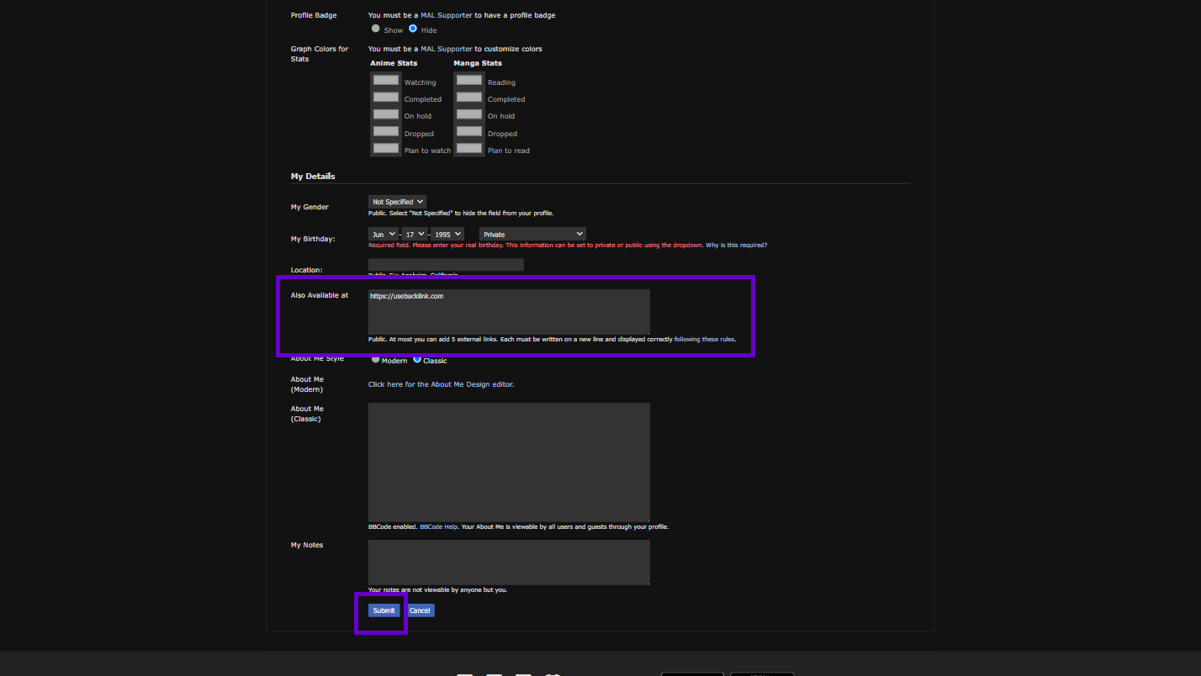
Task: Open BBCode Help
Action: [438, 525]
